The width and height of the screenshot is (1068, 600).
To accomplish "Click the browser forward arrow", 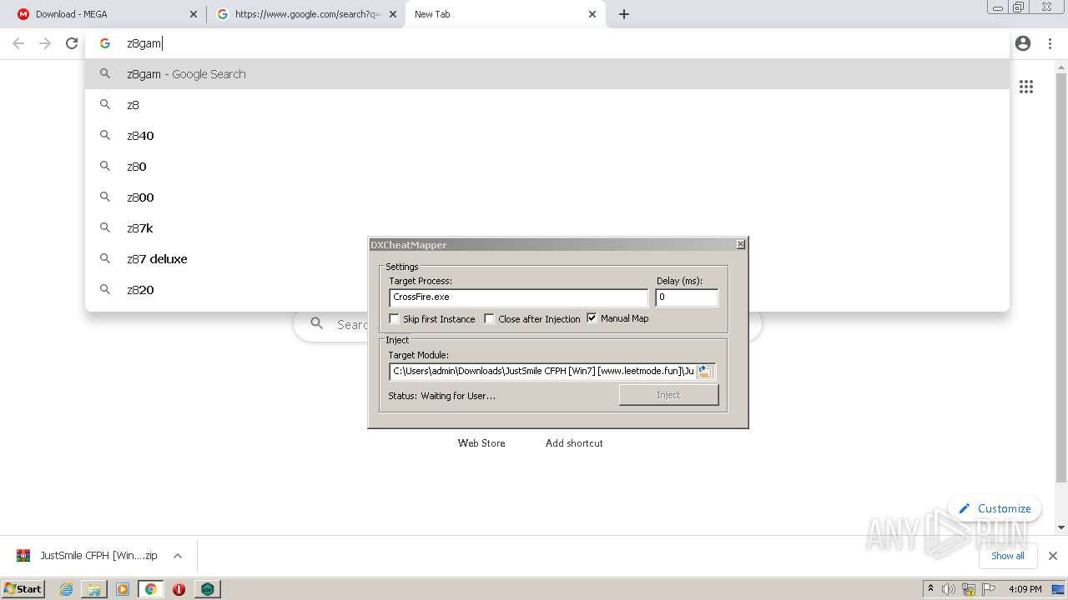I will 45,43.
